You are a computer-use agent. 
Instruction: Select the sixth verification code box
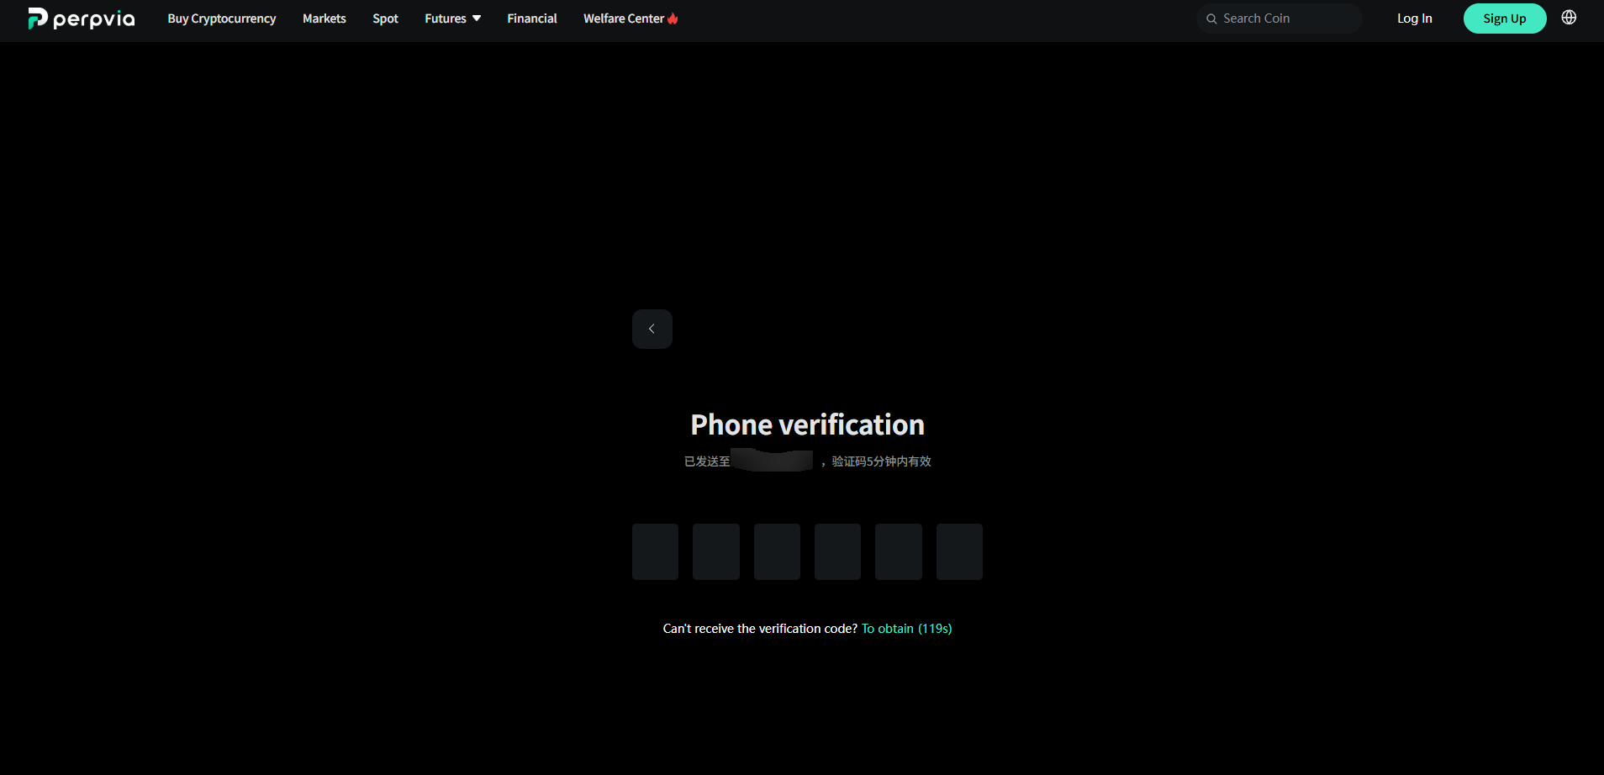(959, 551)
